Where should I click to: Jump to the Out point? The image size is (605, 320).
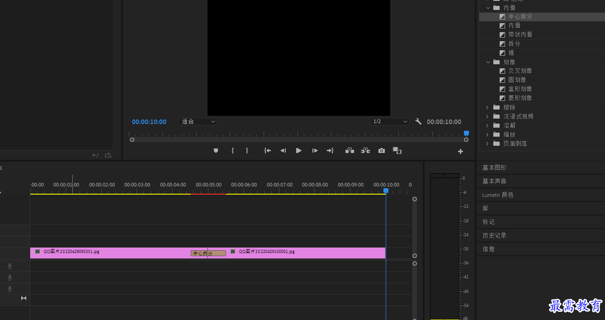tap(330, 151)
